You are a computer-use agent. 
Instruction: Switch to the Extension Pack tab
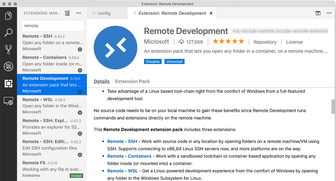point(132,81)
